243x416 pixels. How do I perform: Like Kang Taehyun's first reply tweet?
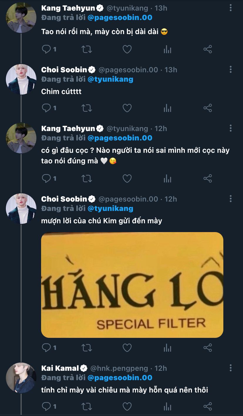(127, 49)
